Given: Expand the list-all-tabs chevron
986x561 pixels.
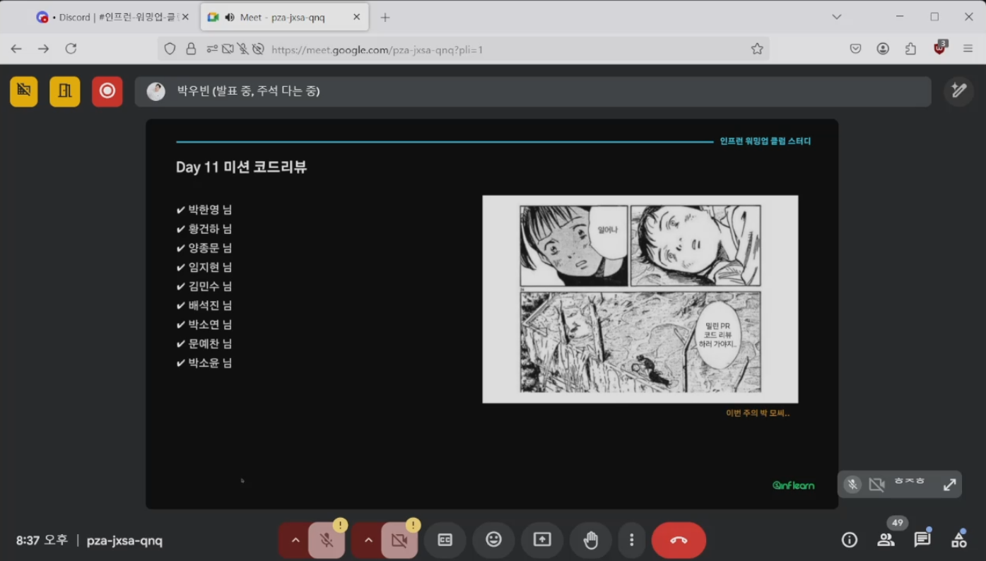Looking at the screenshot, I should [837, 17].
